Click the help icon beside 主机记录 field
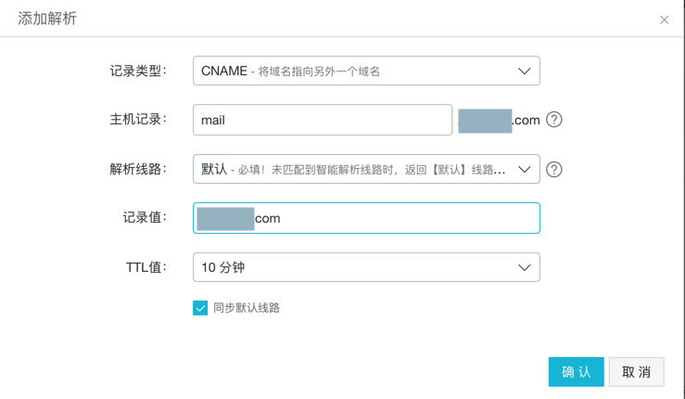The image size is (685, 399). (x=554, y=120)
